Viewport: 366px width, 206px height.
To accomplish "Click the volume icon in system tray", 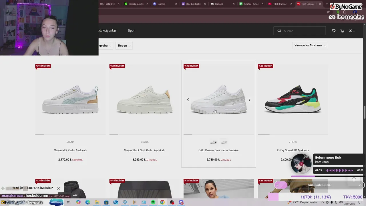I will point(341,202).
